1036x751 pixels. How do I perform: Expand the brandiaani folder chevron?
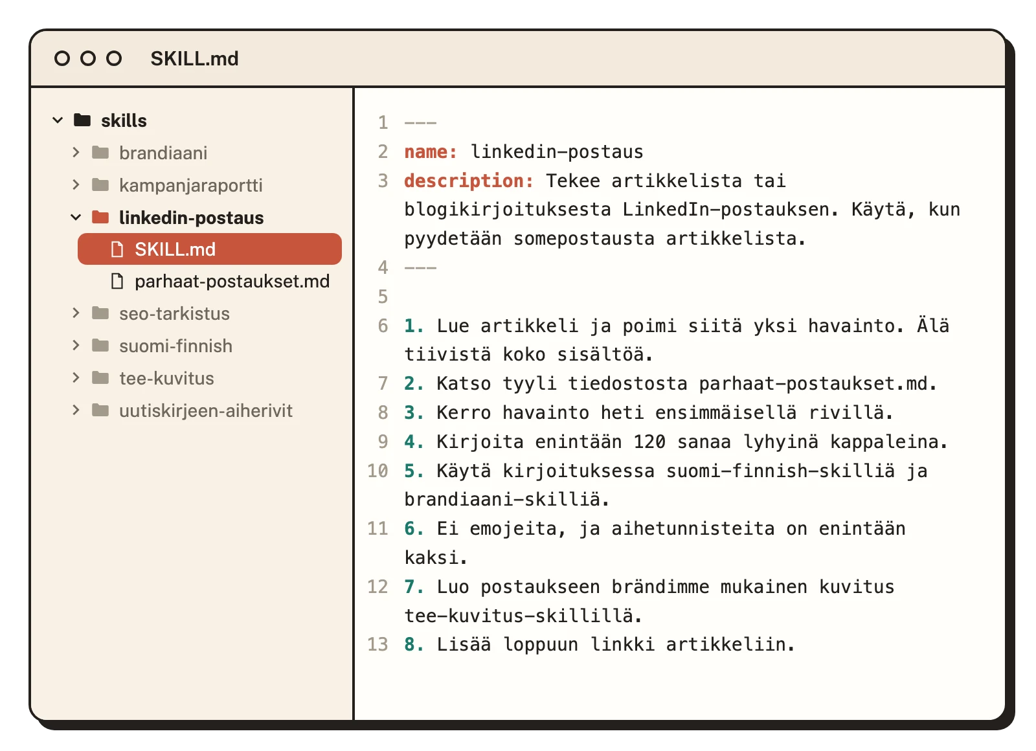click(76, 153)
